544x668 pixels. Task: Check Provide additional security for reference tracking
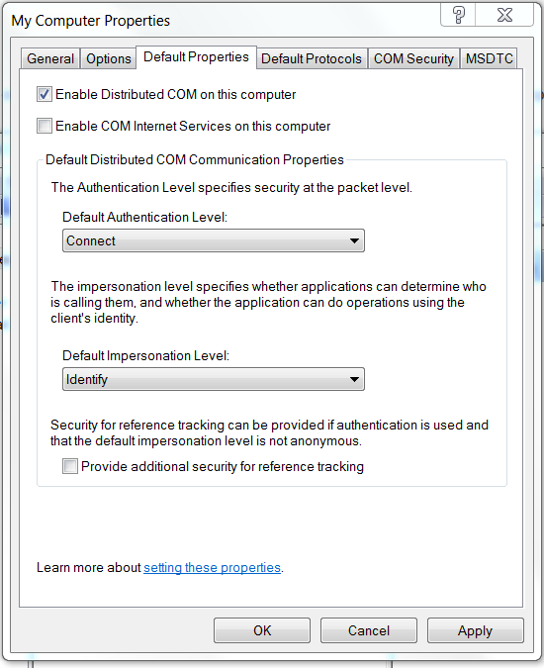point(70,466)
